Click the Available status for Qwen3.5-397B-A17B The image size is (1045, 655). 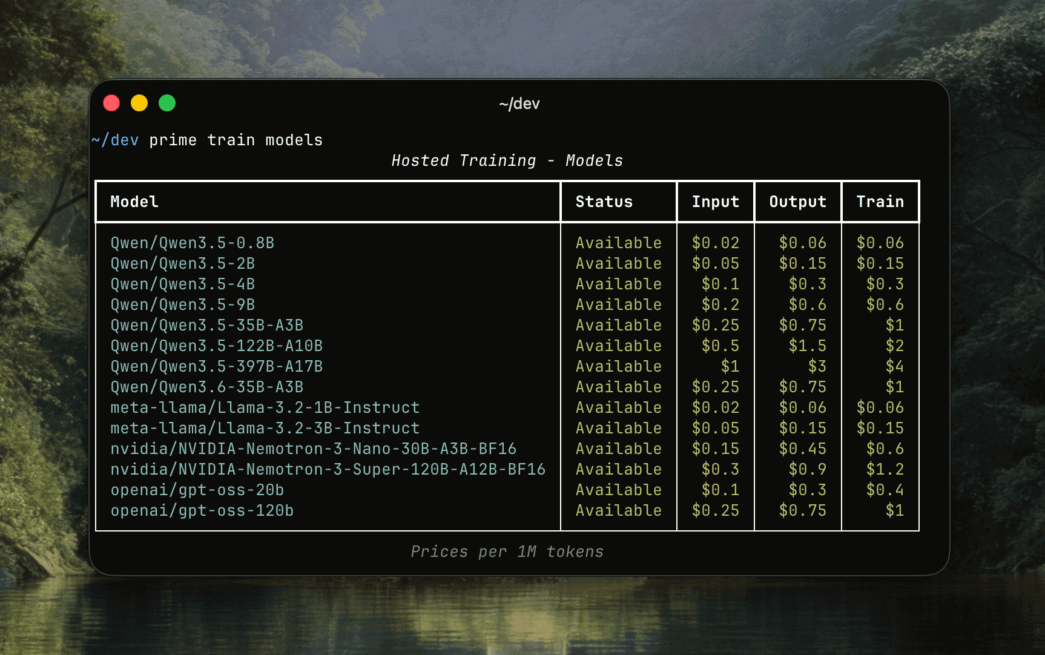pos(619,367)
